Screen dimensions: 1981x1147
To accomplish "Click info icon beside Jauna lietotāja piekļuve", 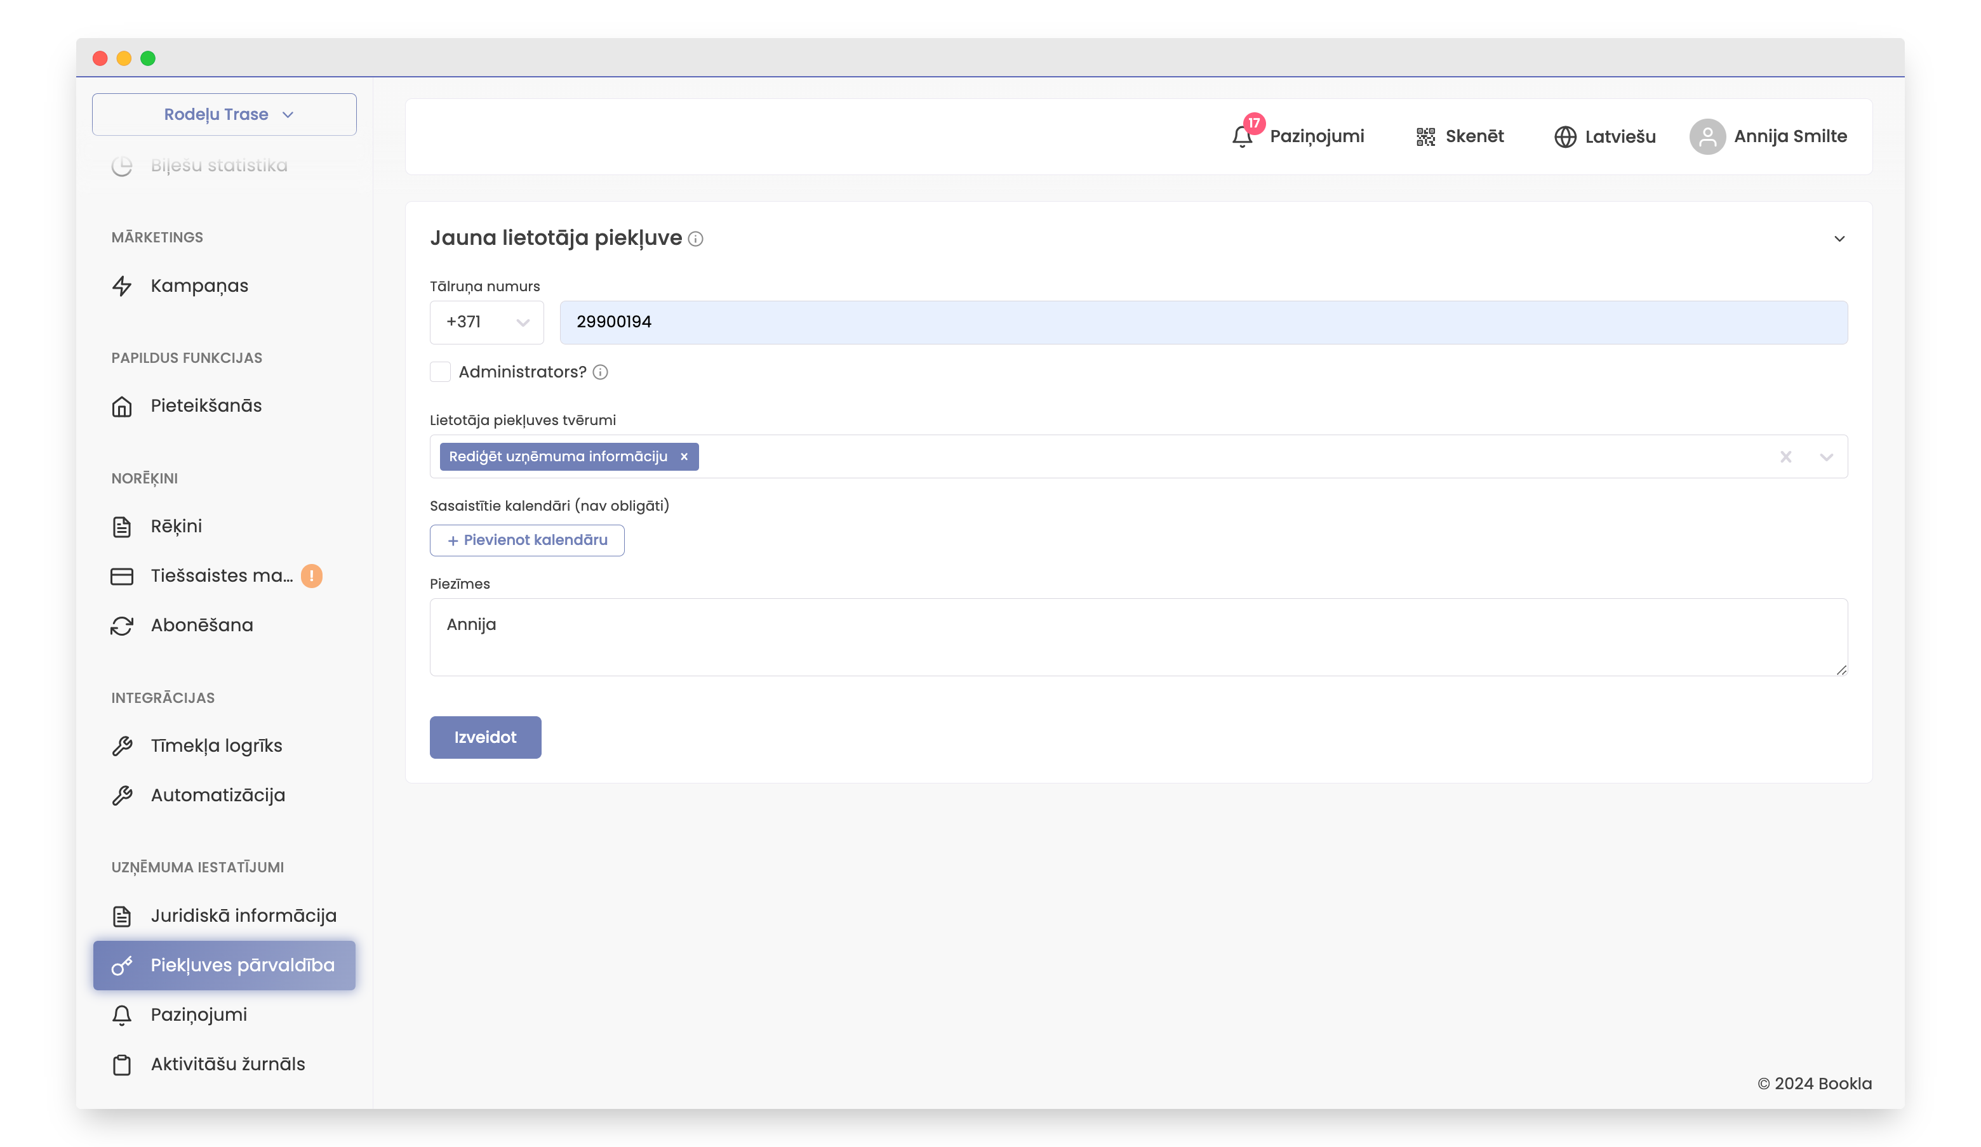I will click(696, 239).
